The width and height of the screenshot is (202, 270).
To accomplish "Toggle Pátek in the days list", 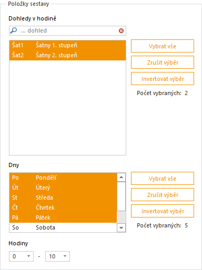I will pyautogui.click(x=63, y=217).
